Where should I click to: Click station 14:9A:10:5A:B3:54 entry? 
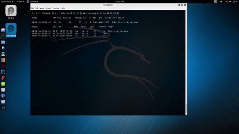pyautogui.click(x=62, y=36)
